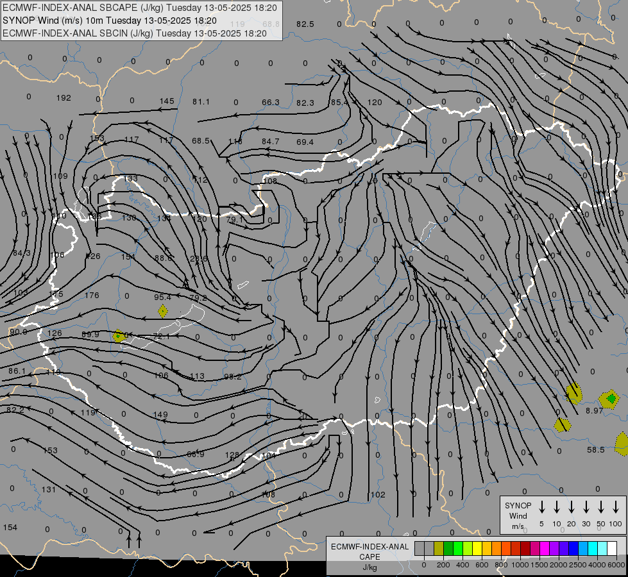This screenshot has height=577, width=628.
Task: Click the 50 m/s wind arrow in legend
Action: 601,507
